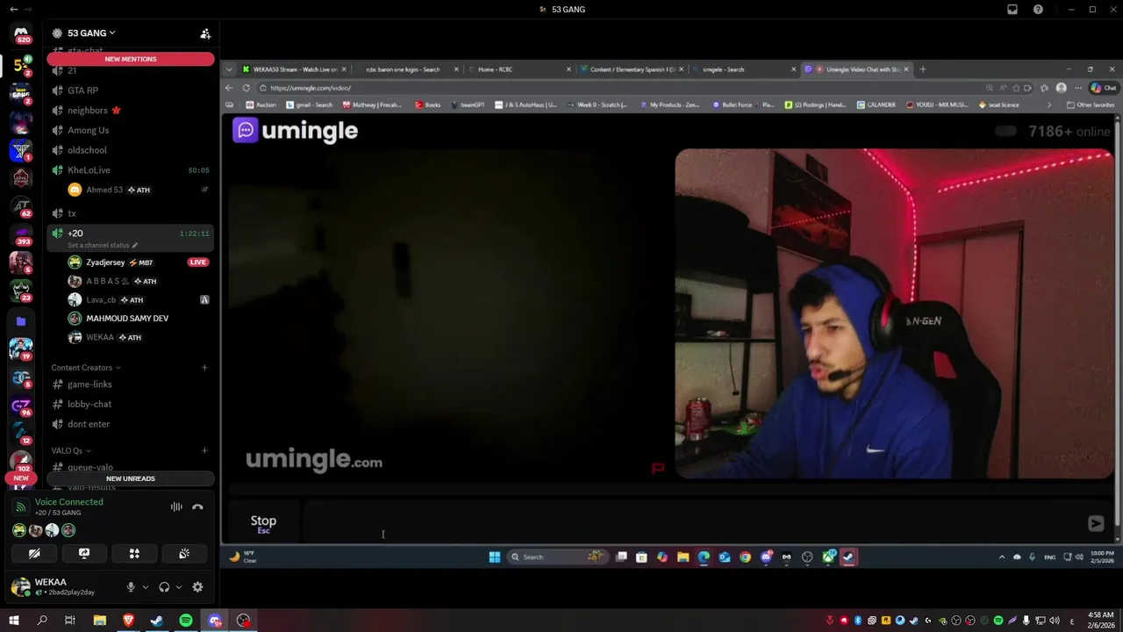Open Voice Connected connection details
The height and width of the screenshot is (632, 1123).
68,502
